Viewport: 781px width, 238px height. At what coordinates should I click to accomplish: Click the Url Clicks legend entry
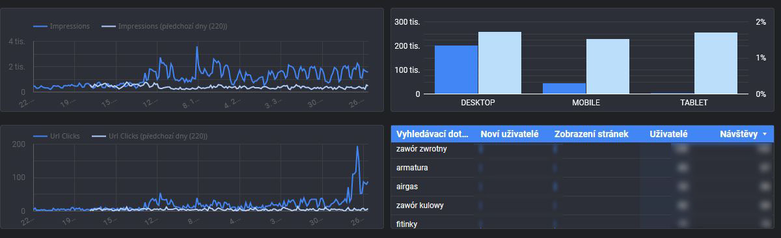61,136
